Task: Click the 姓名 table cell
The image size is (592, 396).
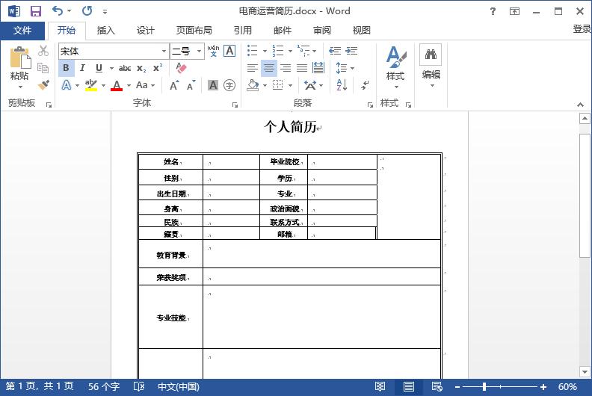Action: pos(171,161)
